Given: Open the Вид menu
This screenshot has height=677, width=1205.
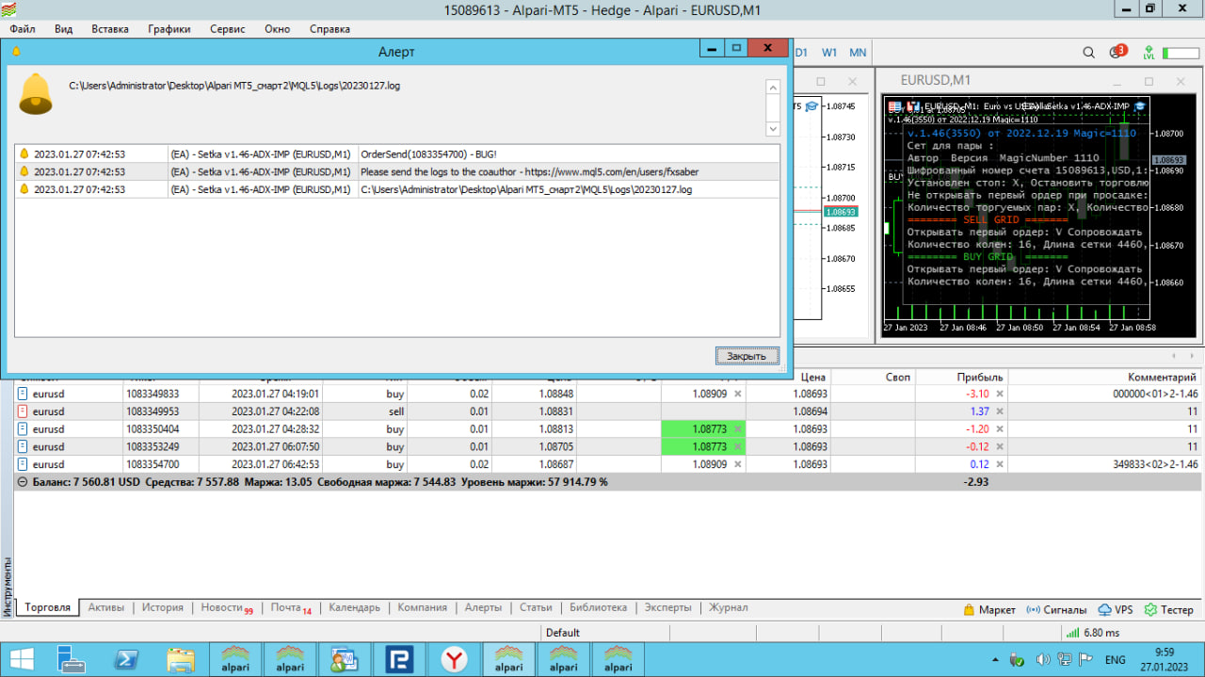Looking at the screenshot, I should (63, 29).
